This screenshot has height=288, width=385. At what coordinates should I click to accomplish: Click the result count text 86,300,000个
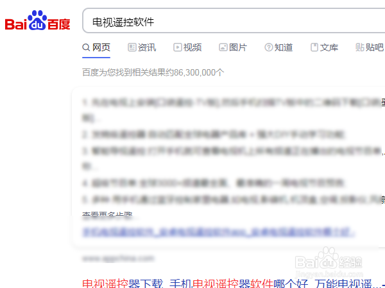tap(199, 72)
